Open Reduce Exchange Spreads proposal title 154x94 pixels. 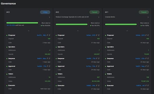pos(72,17)
